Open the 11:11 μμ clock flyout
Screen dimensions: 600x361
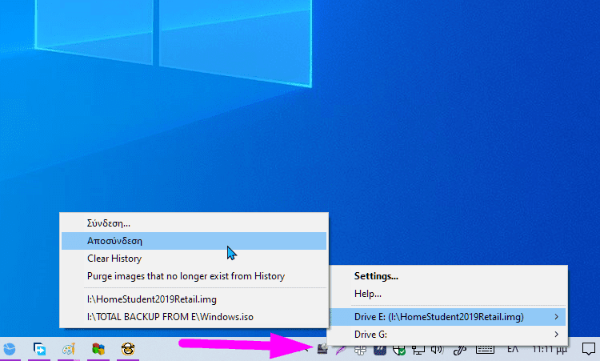point(550,349)
